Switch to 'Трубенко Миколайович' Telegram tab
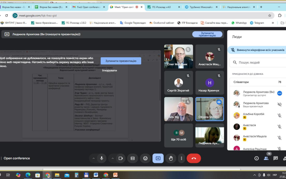The width and height of the screenshot is (286, 179). coord(201,7)
